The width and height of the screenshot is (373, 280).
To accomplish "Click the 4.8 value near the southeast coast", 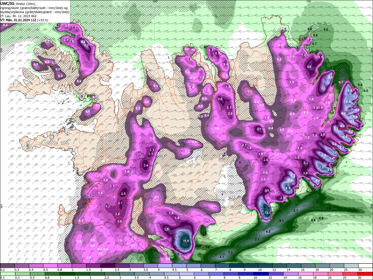I will [x=290, y=181].
